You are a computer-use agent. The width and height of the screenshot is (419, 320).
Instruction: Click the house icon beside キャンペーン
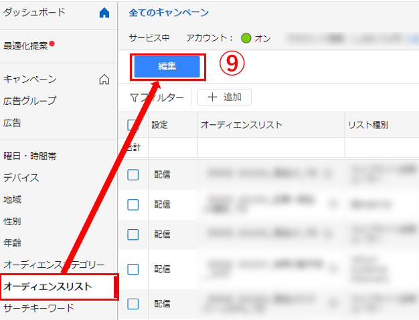click(104, 79)
